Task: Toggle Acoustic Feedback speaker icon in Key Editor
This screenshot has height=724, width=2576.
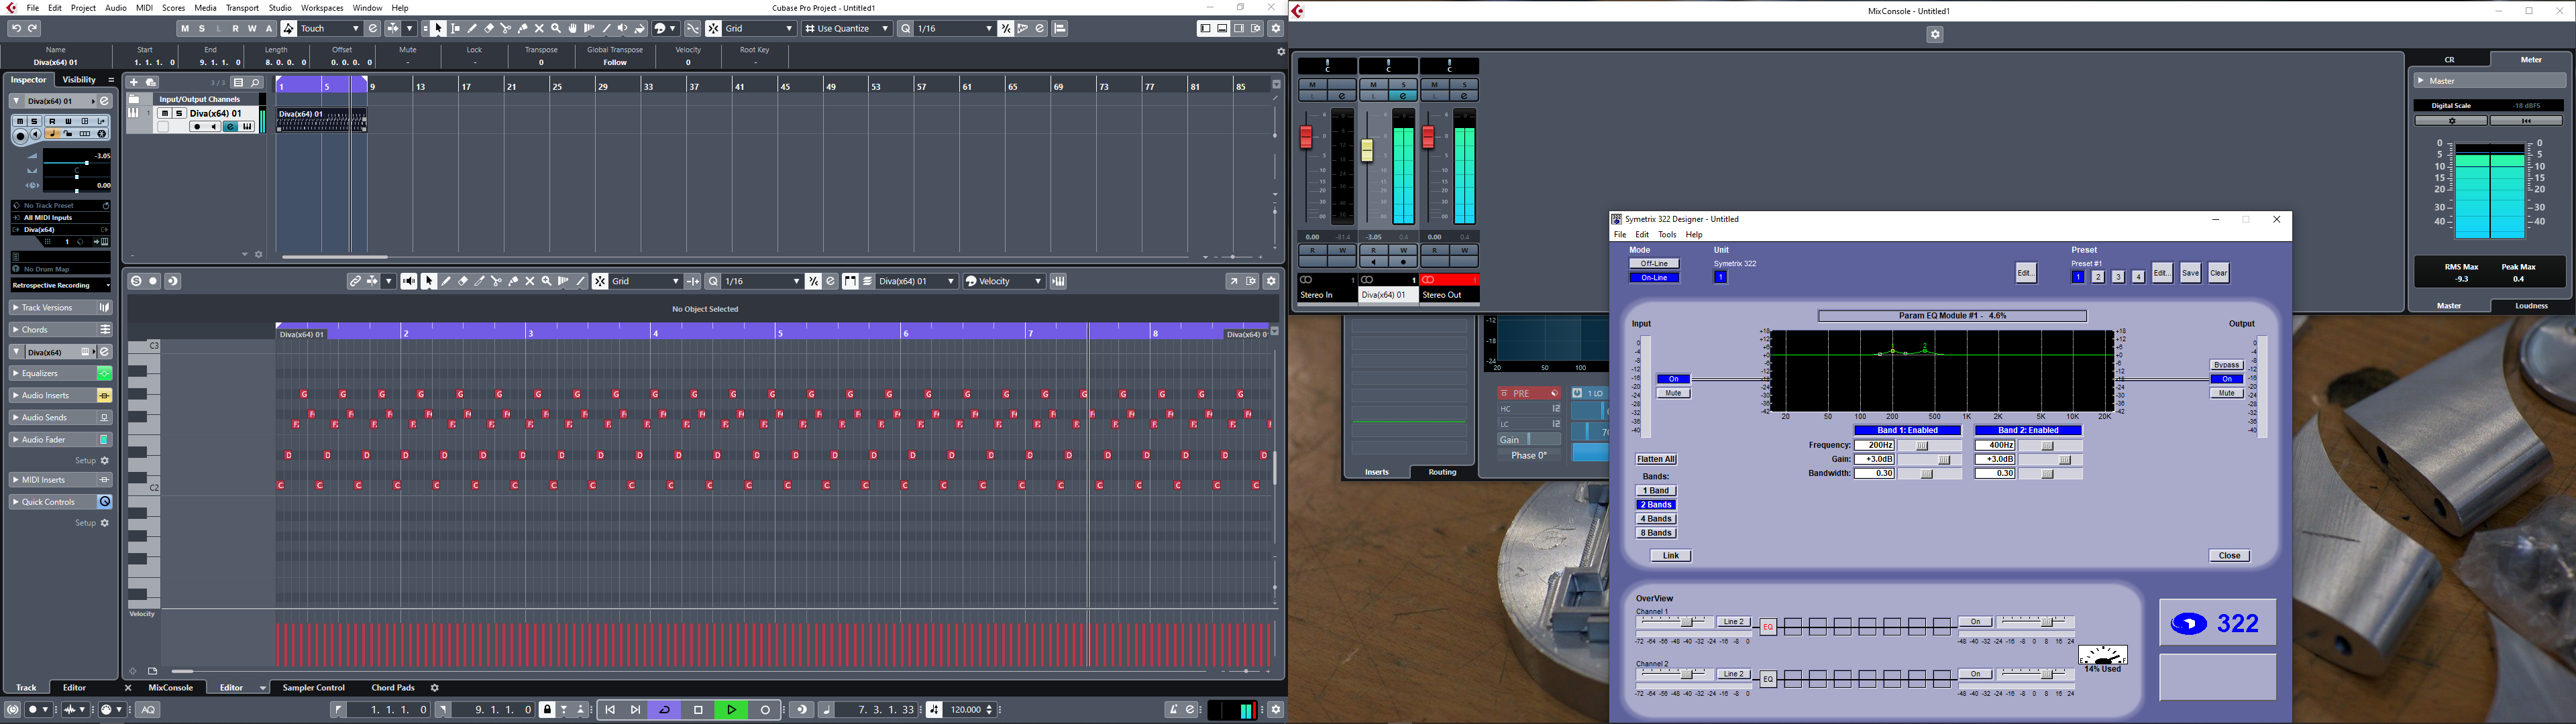Action: [409, 282]
